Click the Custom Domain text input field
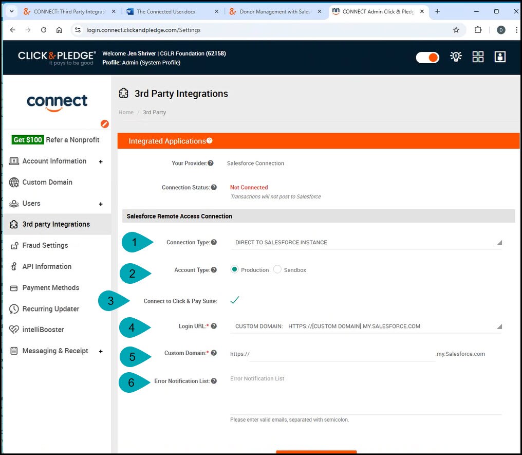 [x=342, y=354]
